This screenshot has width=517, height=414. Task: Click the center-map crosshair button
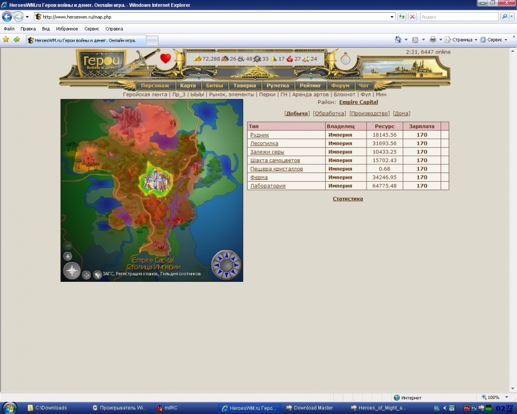[x=86, y=275]
